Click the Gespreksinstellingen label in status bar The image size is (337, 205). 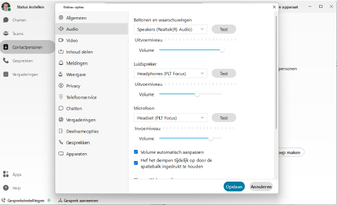point(26,201)
